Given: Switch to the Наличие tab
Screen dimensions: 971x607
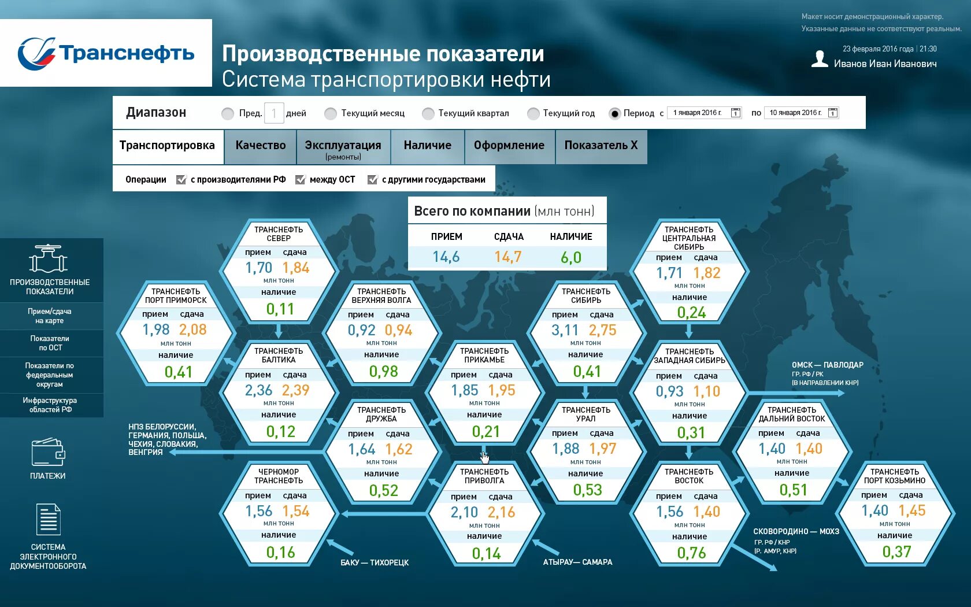Looking at the screenshot, I should pyautogui.click(x=428, y=146).
